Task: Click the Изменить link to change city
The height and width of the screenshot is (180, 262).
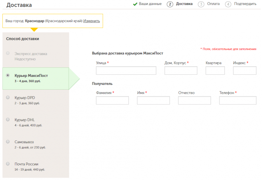Action: 91,21
